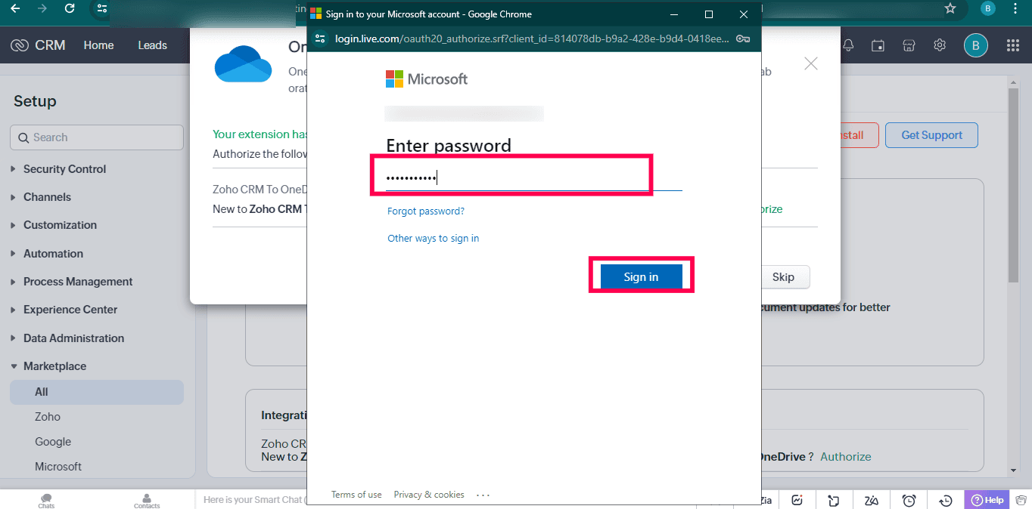Expand the Customization section

tap(60, 225)
